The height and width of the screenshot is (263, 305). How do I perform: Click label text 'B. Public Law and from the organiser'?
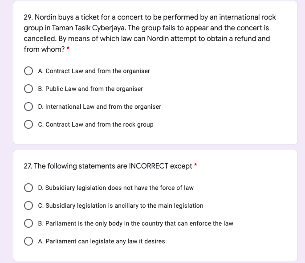coord(90,89)
